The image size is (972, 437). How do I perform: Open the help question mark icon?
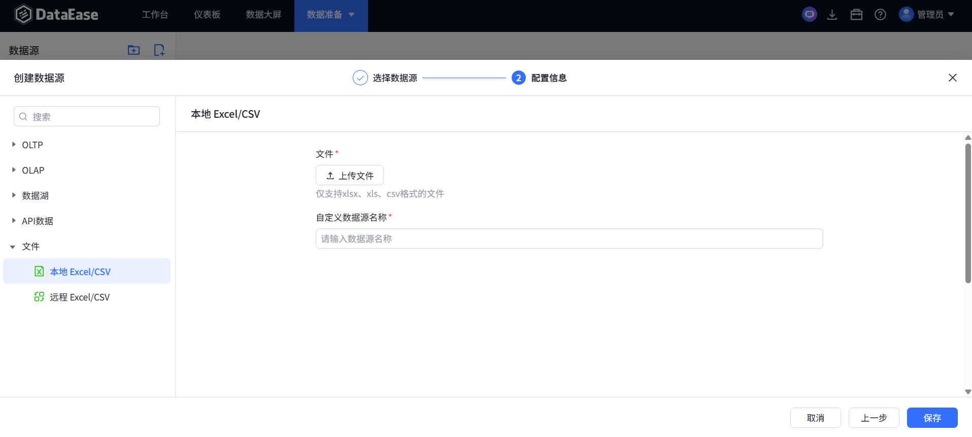880,15
